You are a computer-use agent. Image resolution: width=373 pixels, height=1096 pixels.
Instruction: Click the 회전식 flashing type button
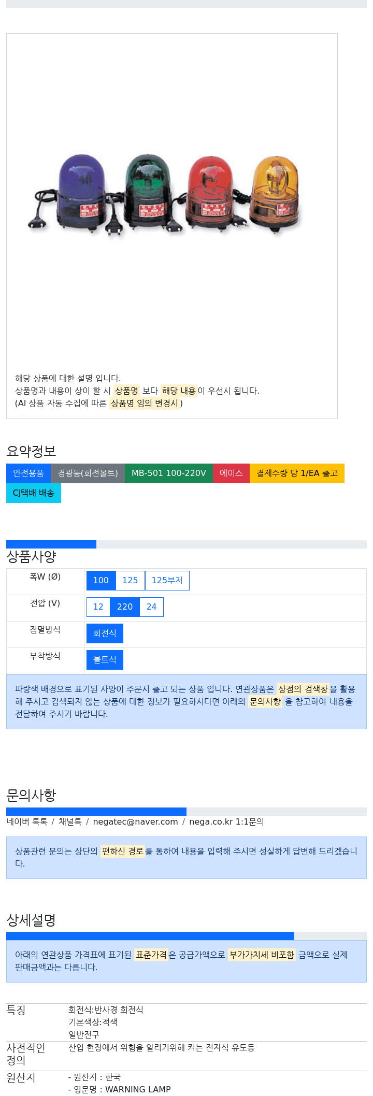[x=105, y=633]
